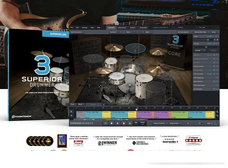Expand the More dropdown in the toolbar

(x=149, y=32)
